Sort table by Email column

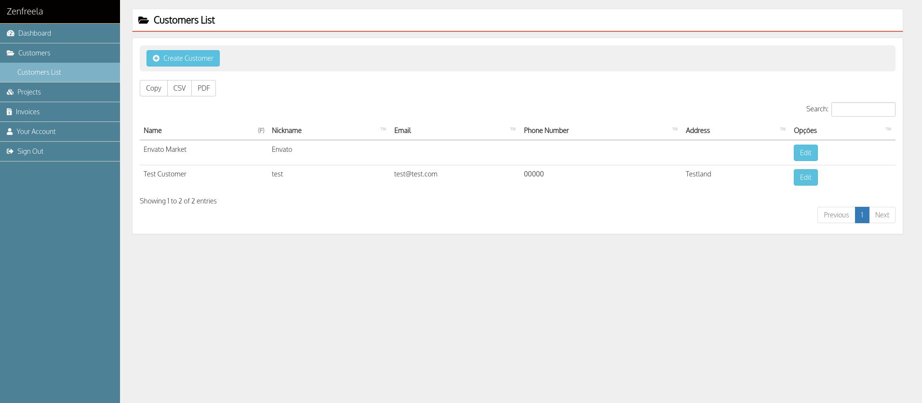pos(402,131)
